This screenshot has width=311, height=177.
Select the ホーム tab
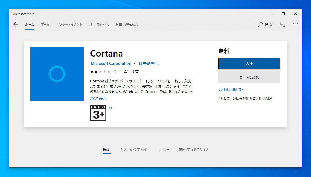29,25
